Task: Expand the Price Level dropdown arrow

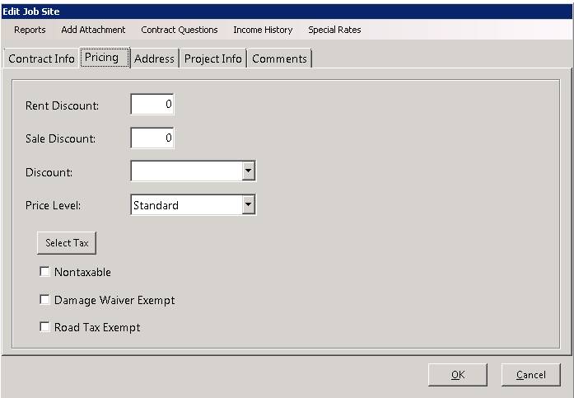Action: tap(248, 204)
